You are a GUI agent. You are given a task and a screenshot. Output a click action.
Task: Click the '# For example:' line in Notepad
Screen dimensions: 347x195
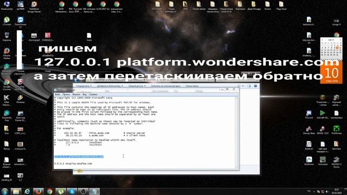(x=65, y=128)
